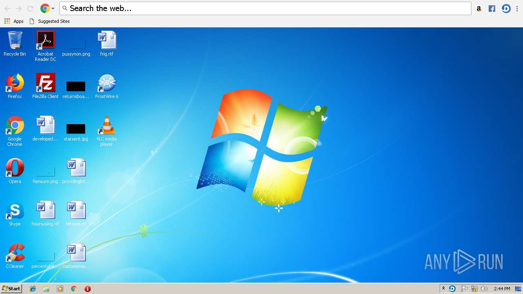Select the developed... Word document
This screenshot has width=523, height=294.
click(45, 128)
